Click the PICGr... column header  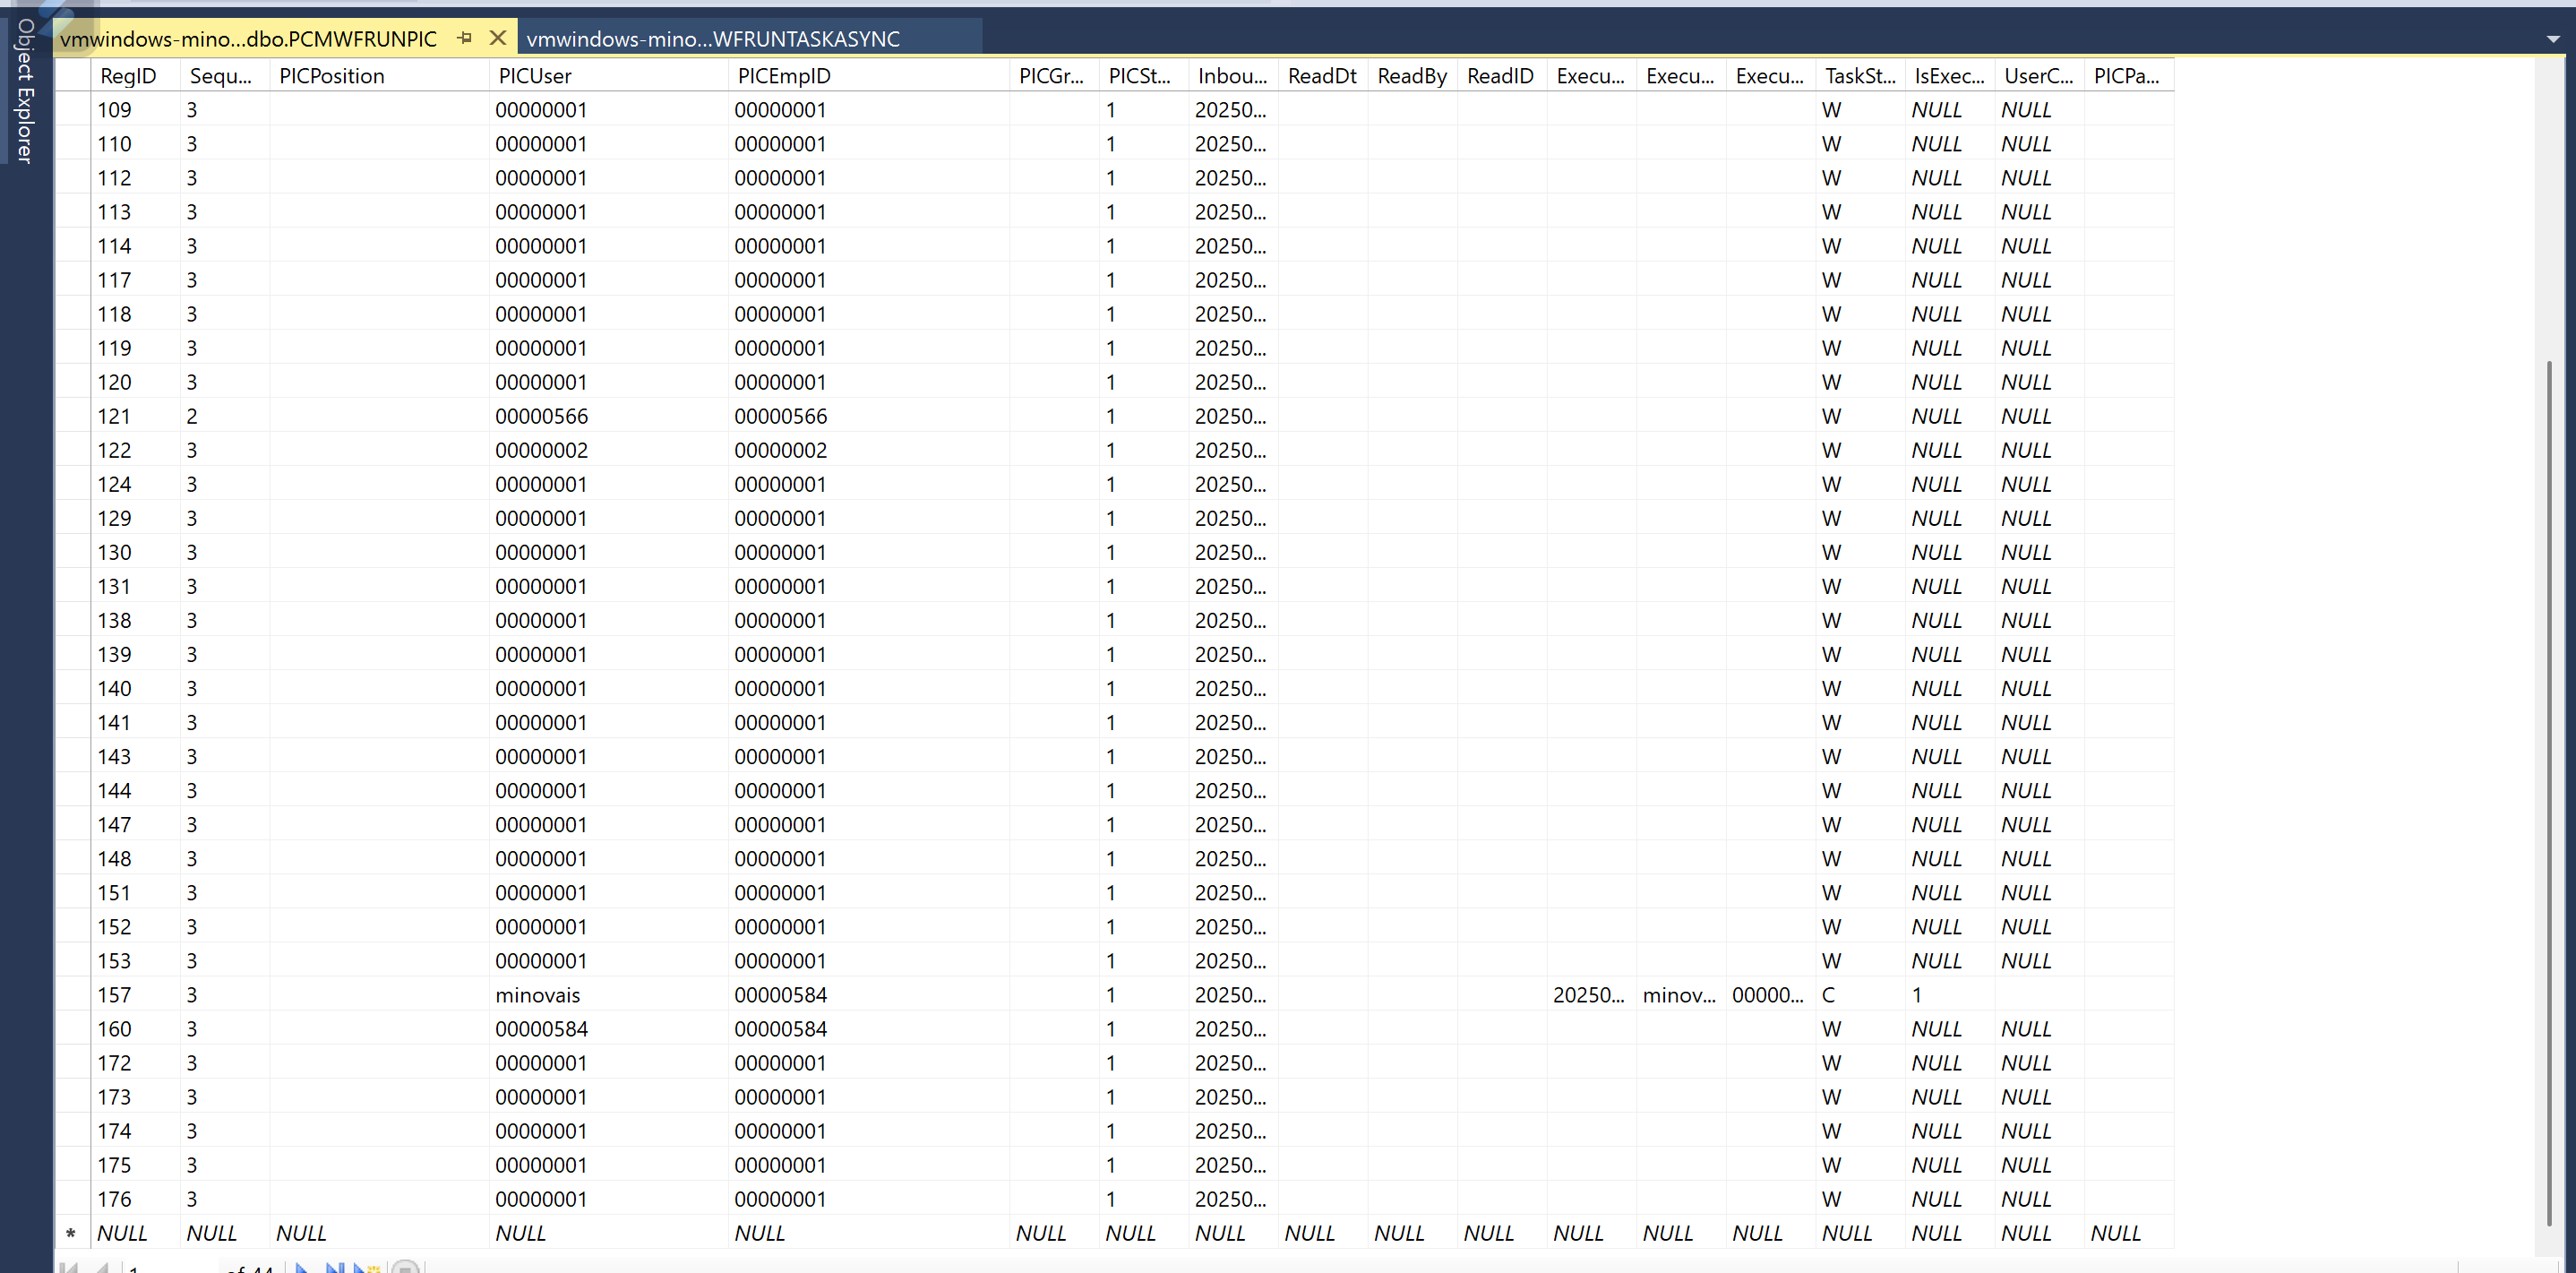coord(1054,76)
